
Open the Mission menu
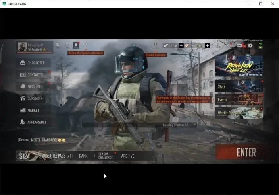point(33,86)
